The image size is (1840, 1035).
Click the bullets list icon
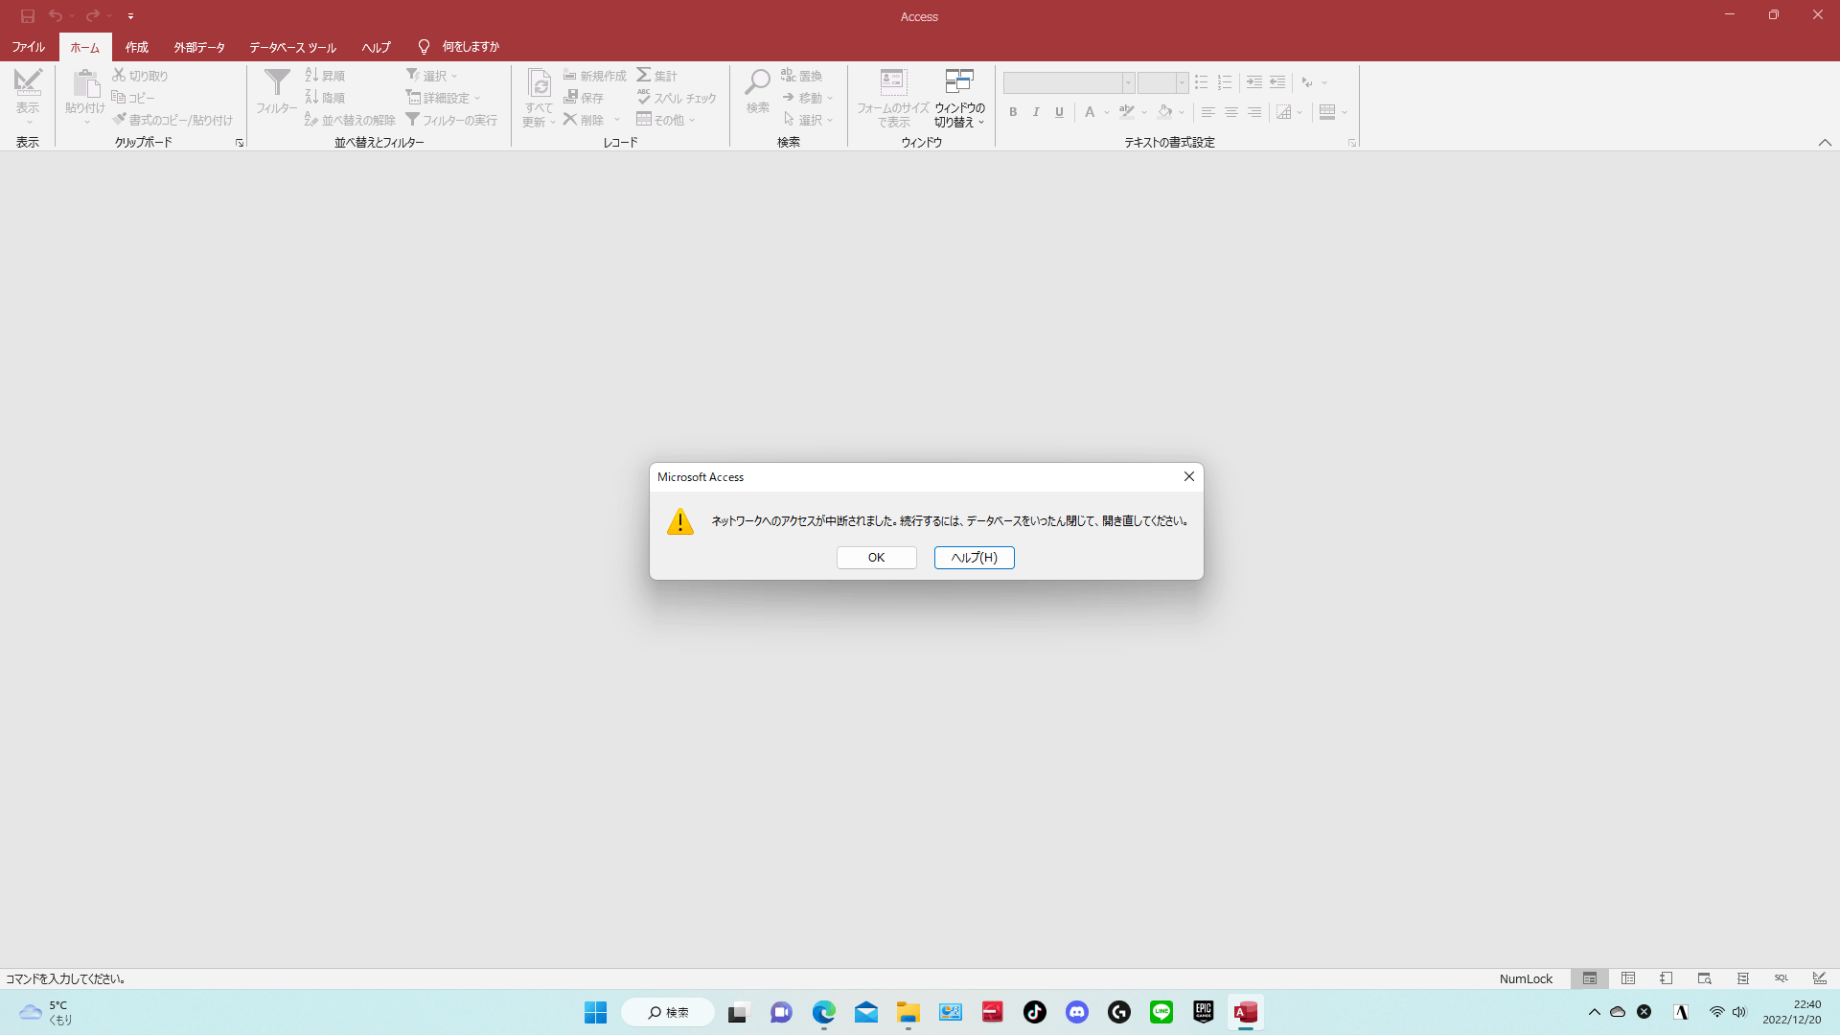[1201, 82]
